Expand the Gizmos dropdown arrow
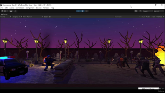The height and width of the screenshot is (93, 165). (x=163, y=17)
